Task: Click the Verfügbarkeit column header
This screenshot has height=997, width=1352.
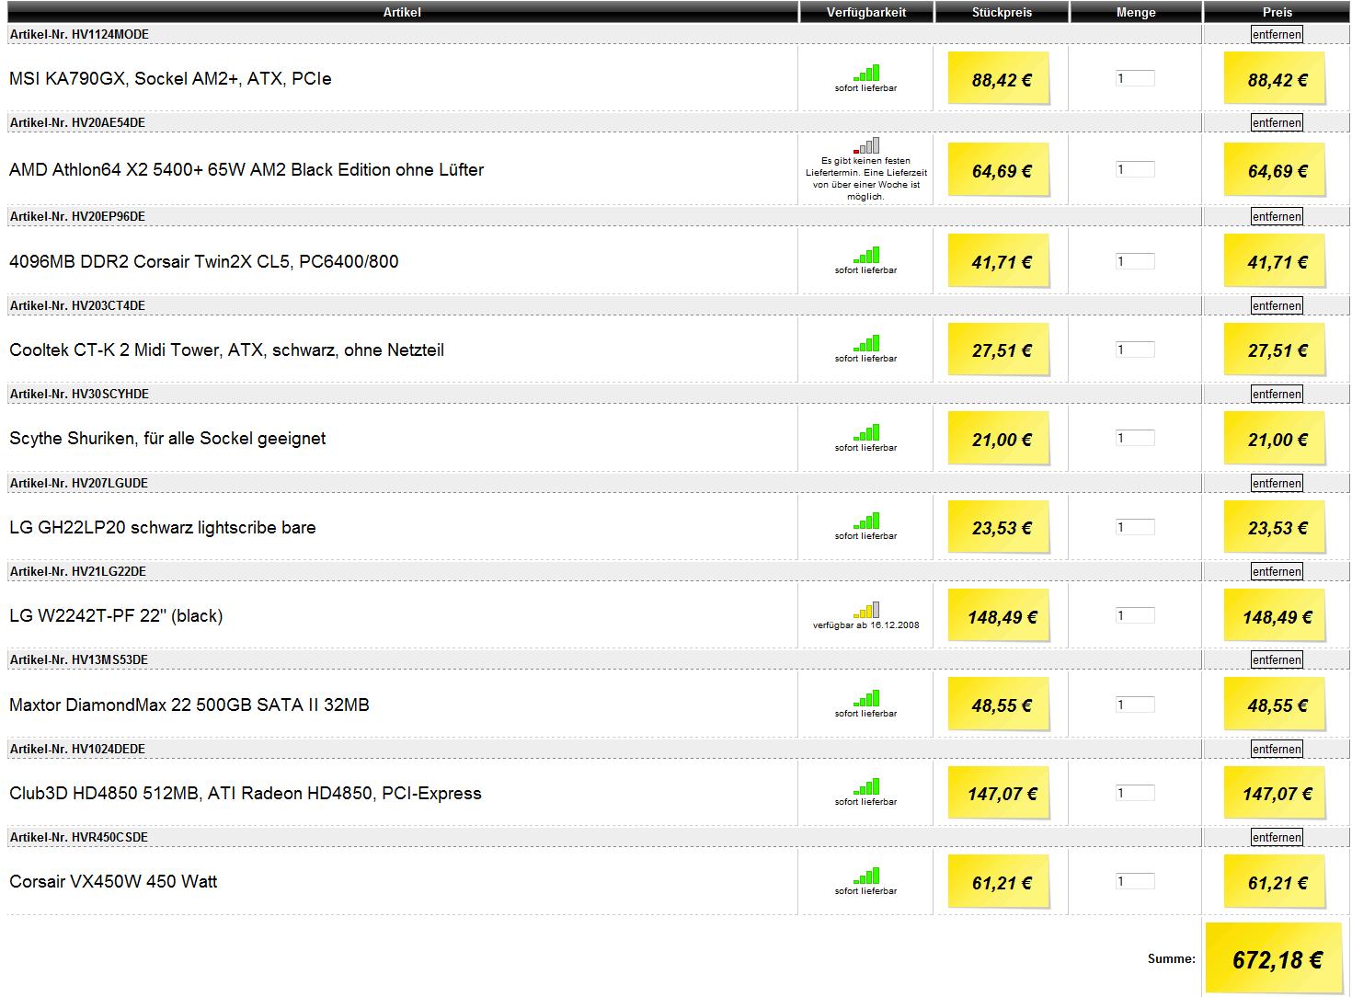Action: [x=865, y=12]
